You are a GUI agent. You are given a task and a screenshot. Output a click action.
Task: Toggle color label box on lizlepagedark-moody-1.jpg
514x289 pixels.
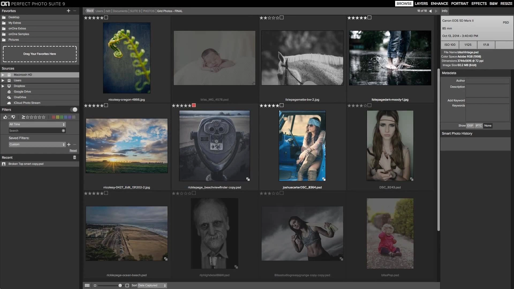tap(369, 17)
